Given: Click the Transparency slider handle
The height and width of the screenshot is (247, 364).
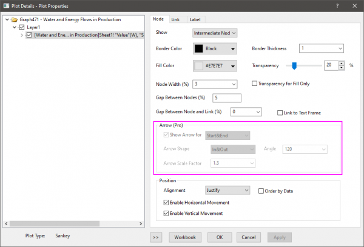Looking at the screenshot, I should pos(294,65).
